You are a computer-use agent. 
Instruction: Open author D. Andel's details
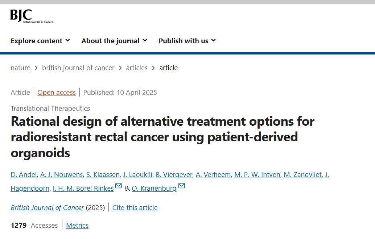(x=24, y=175)
